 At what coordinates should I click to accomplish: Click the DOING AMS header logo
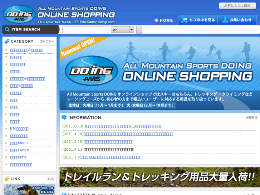[x=19, y=14]
